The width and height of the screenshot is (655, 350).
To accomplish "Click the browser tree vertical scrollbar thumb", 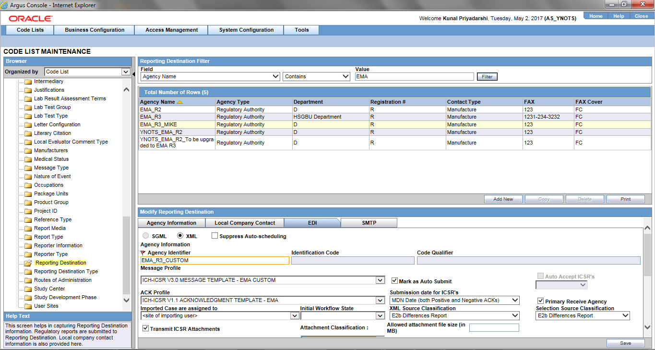I will [126, 255].
